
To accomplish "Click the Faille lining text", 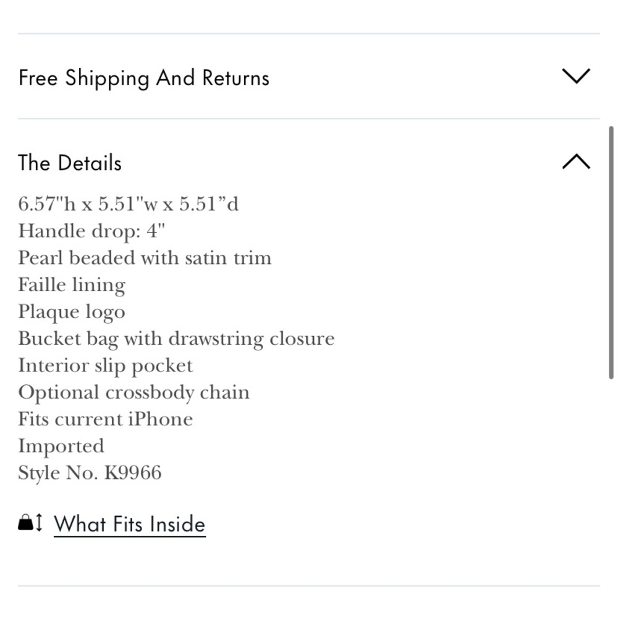I will point(72,285).
